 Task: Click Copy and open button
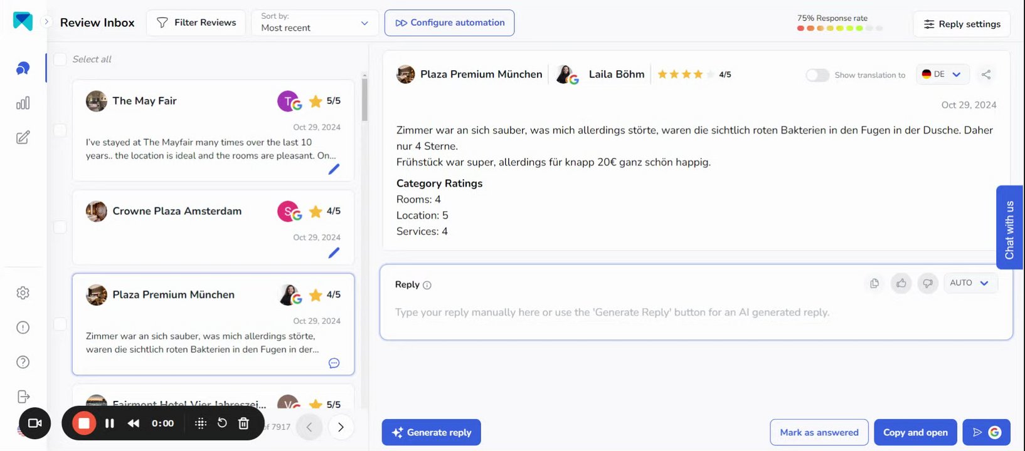[x=915, y=432]
